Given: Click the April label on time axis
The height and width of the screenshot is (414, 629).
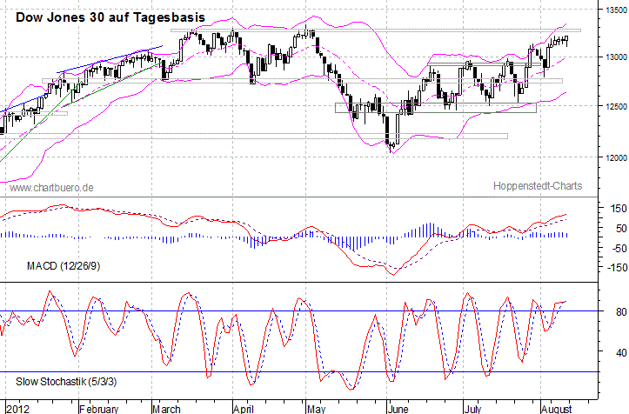Looking at the screenshot, I should pos(243,409).
